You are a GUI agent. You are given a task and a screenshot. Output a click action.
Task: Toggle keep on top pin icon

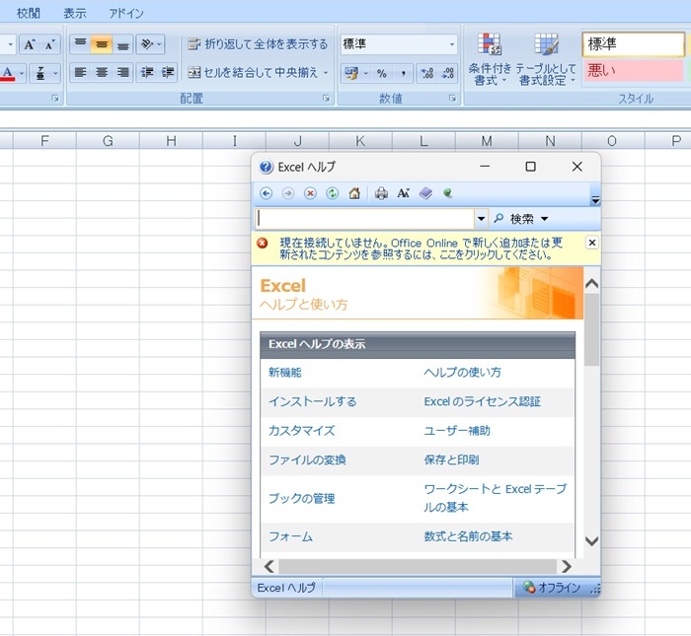[448, 193]
